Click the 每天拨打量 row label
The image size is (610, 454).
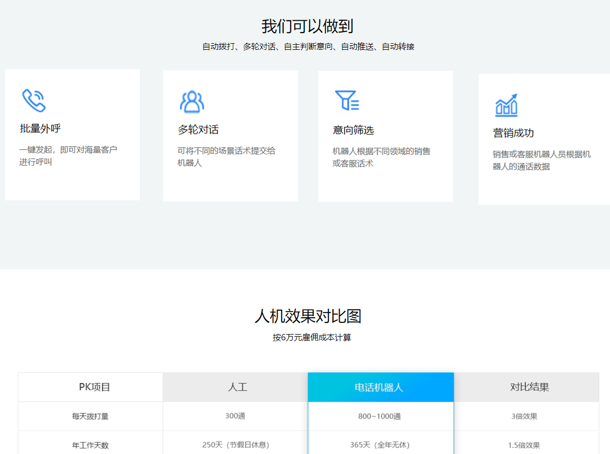(x=90, y=416)
